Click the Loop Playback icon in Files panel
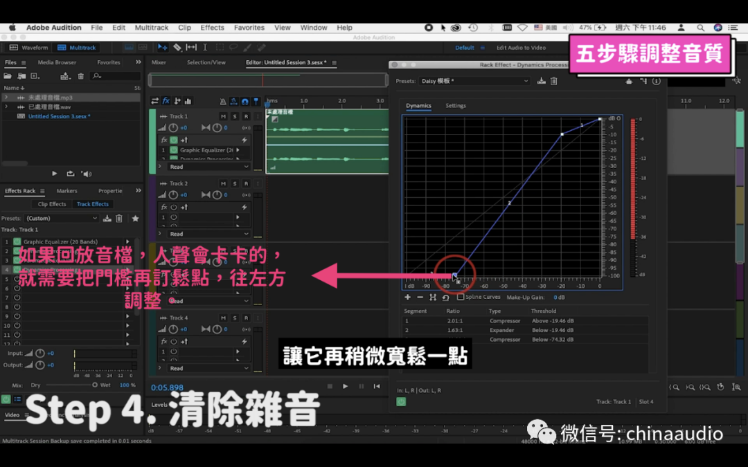The width and height of the screenshot is (748, 467). coord(71,174)
